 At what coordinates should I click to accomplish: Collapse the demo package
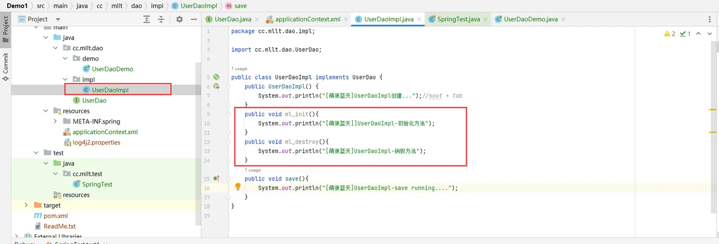(65, 58)
